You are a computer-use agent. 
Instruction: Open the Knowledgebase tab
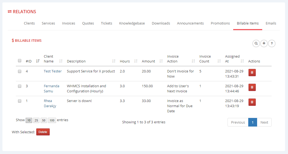132,23
